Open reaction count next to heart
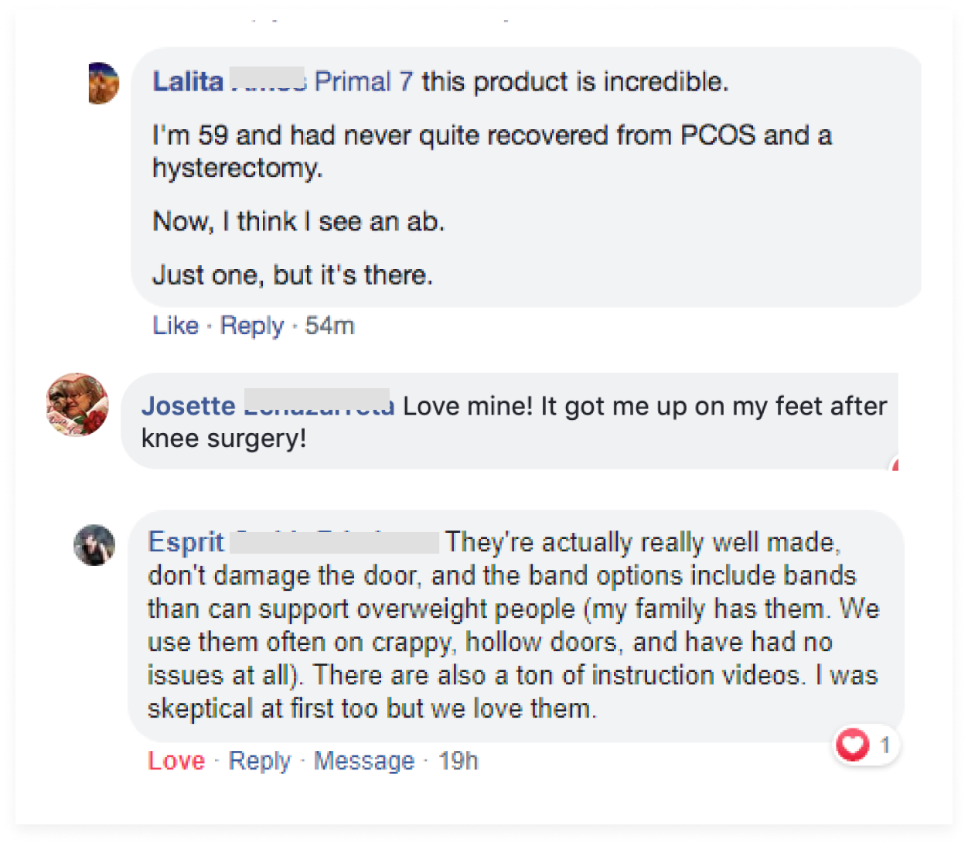This screenshot has height=846, width=968. [884, 745]
